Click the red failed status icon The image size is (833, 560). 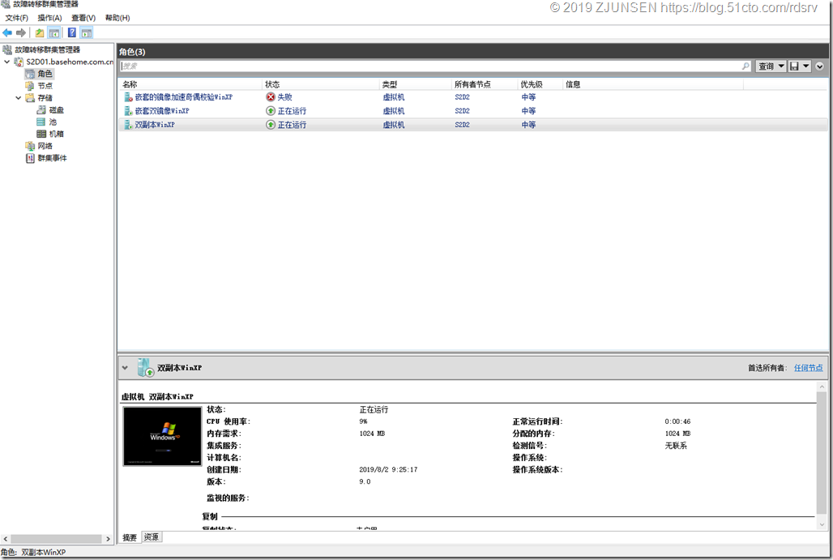[271, 97]
